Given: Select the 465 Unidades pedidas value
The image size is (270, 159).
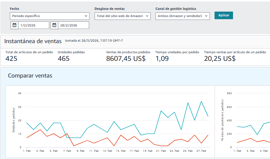Looking at the screenshot, I should [x=63, y=59].
